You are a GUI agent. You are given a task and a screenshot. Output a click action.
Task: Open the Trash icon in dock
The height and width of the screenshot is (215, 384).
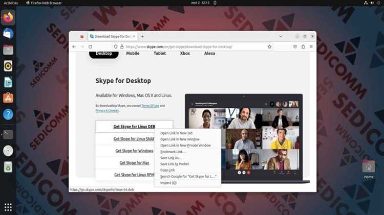click(8, 167)
